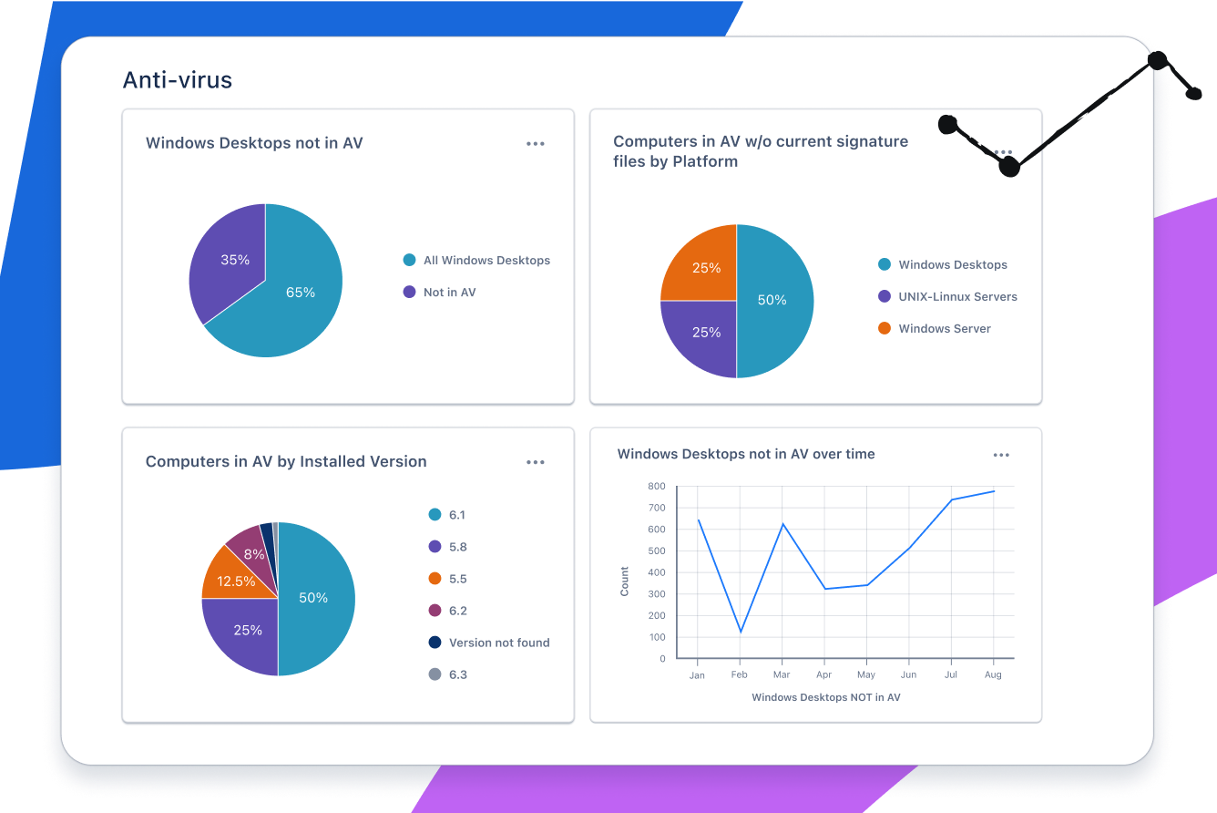Screen dimensions: 1217x813
Task: Open options menu for Windows Desktops not in AV card
Action: click(x=536, y=144)
